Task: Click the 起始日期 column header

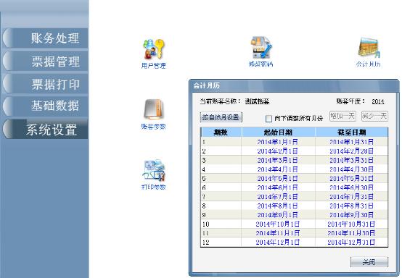Action: (278, 132)
